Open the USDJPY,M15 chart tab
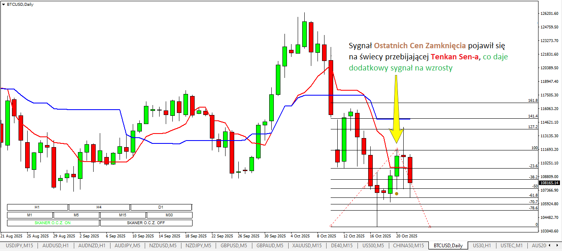 pos(19,246)
